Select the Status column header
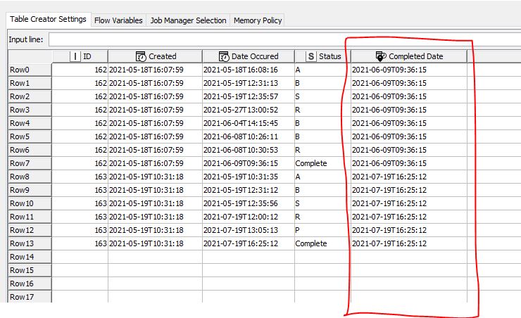The width and height of the screenshot is (521, 318). pos(322,56)
